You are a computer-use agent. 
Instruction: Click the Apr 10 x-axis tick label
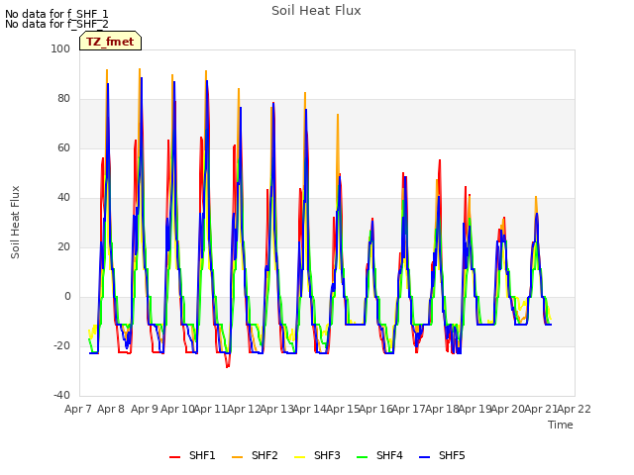click(177, 409)
